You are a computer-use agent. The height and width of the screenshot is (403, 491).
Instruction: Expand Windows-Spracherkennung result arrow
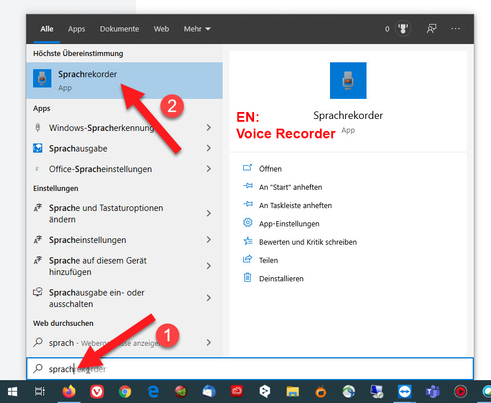pos(208,128)
